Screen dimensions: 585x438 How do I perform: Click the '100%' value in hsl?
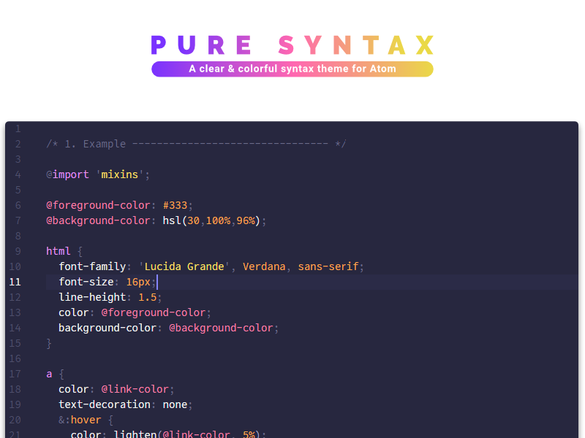[x=218, y=220]
